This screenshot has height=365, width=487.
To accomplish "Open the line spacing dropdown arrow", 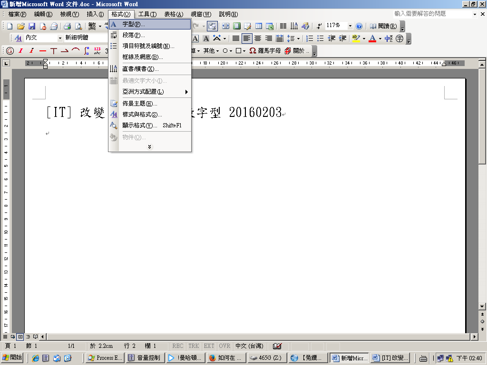I will tap(299, 38).
